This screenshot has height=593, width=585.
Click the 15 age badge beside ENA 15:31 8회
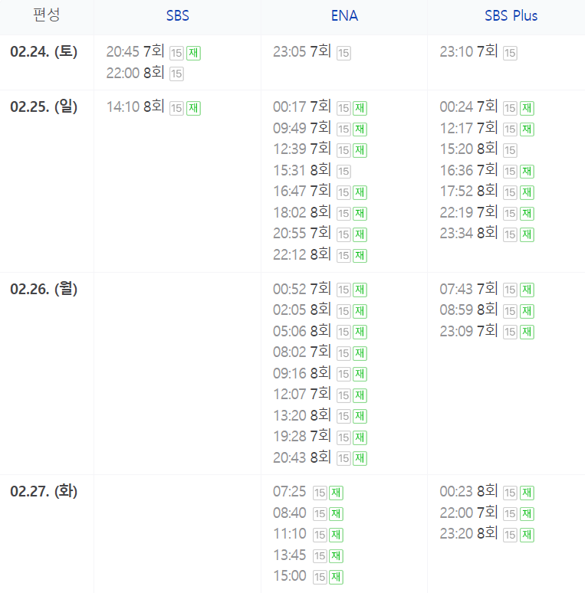click(343, 172)
